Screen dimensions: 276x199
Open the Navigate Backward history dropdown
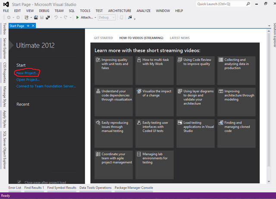pos(13,18)
